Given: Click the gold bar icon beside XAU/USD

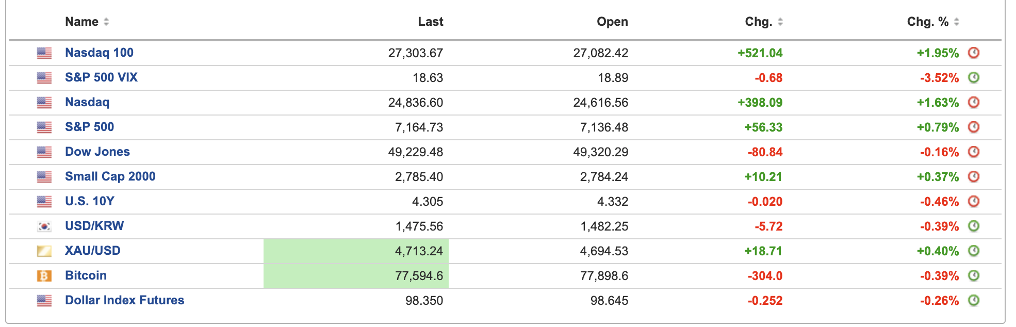Looking at the screenshot, I should click(x=44, y=251).
